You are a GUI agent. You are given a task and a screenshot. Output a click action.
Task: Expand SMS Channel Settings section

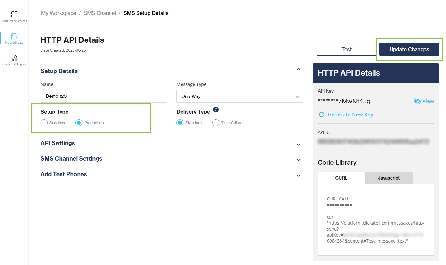[x=298, y=160]
